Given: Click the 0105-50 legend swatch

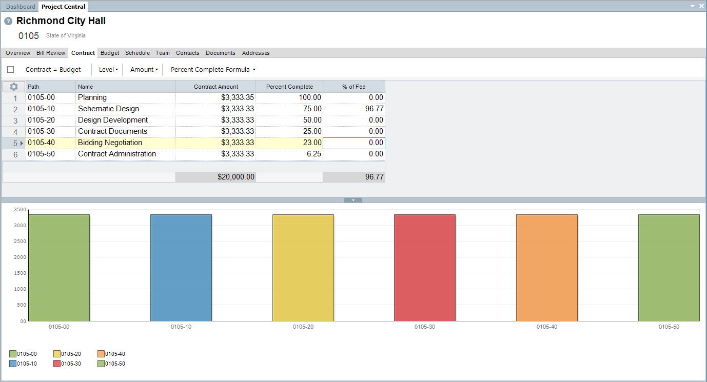Looking at the screenshot, I should pyautogui.click(x=101, y=364).
